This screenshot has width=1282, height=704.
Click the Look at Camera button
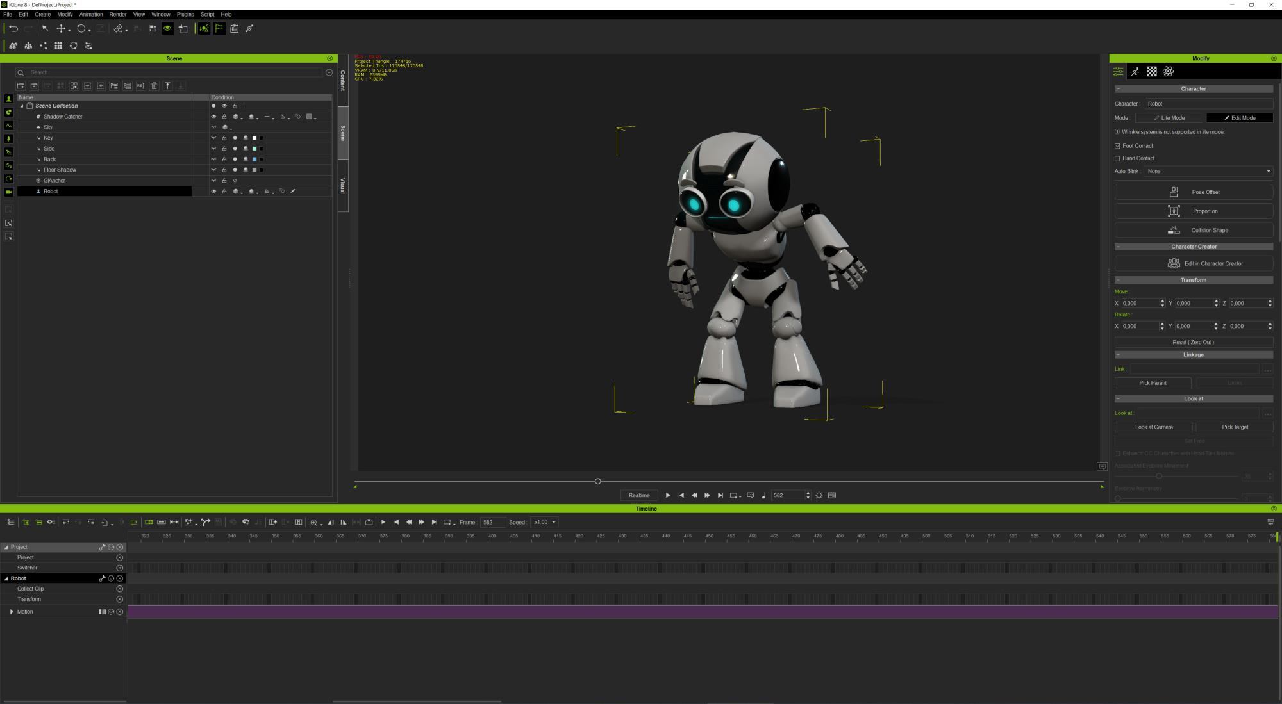(x=1154, y=427)
